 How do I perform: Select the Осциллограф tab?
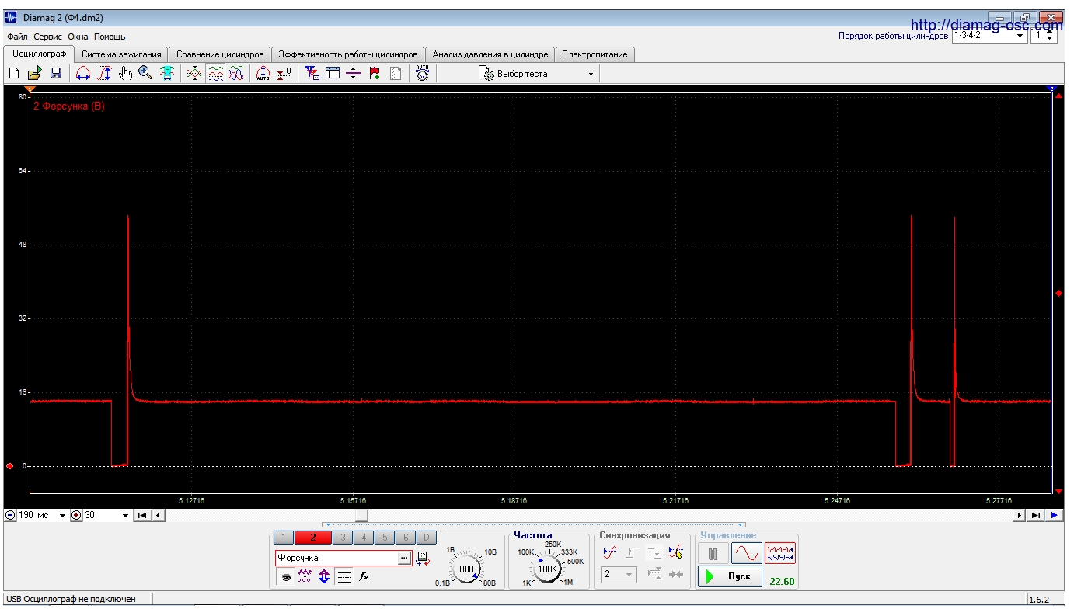pyautogui.click(x=39, y=54)
